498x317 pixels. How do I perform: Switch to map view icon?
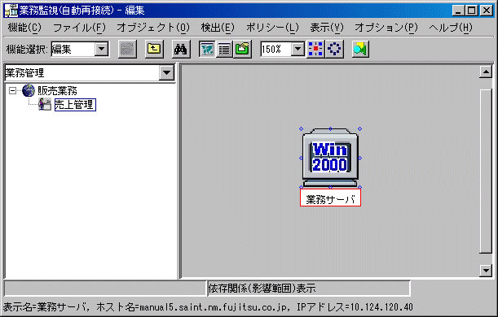point(207,49)
